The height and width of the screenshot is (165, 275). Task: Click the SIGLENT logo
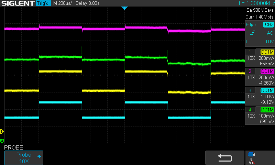[18, 3]
